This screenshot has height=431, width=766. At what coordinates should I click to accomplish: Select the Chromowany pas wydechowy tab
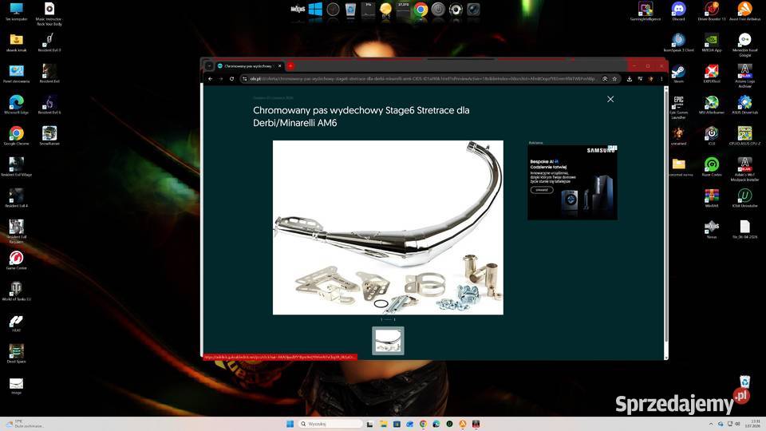(x=249, y=66)
